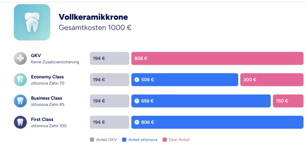Select the Economy Class tooth icon
Image resolution: width=307 pixels, height=150 pixels.
pyautogui.click(x=20, y=79)
